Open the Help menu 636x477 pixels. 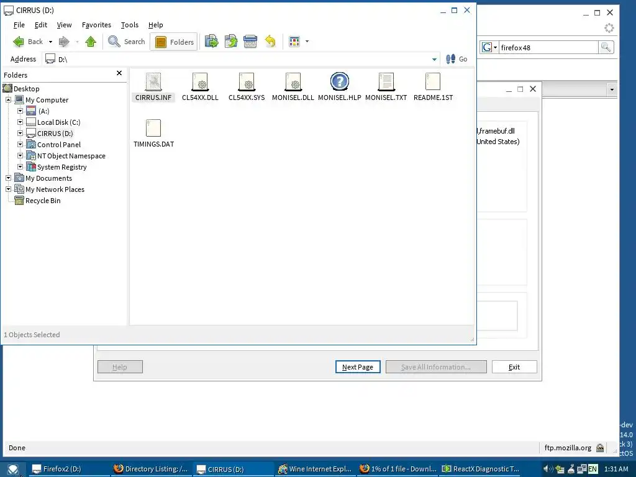tap(156, 25)
